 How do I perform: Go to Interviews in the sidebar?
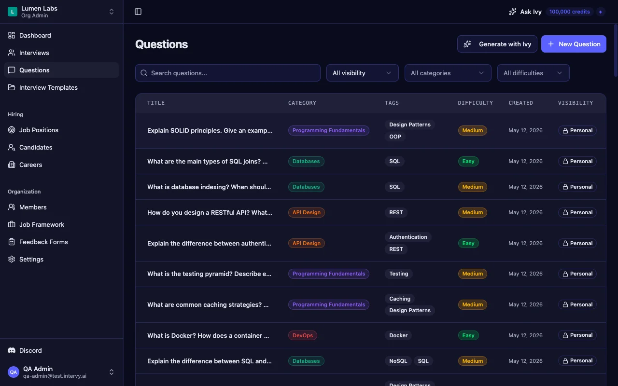(61, 53)
